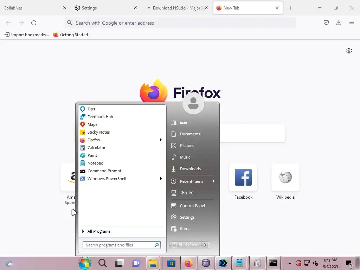
Task: Open the circular T app on taskbar
Action: pyautogui.click(x=206, y=263)
